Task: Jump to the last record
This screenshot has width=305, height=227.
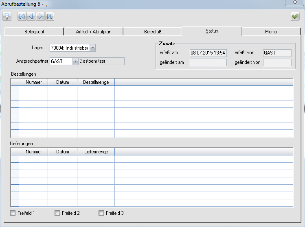Action: pos(50,16)
